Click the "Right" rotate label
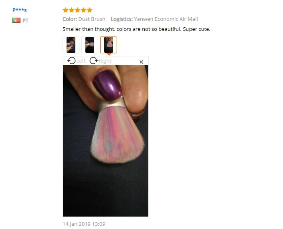 click(105, 61)
